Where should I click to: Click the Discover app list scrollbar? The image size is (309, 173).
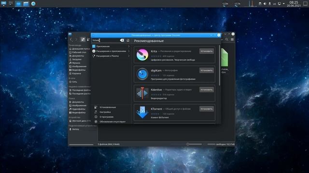[219, 65]
